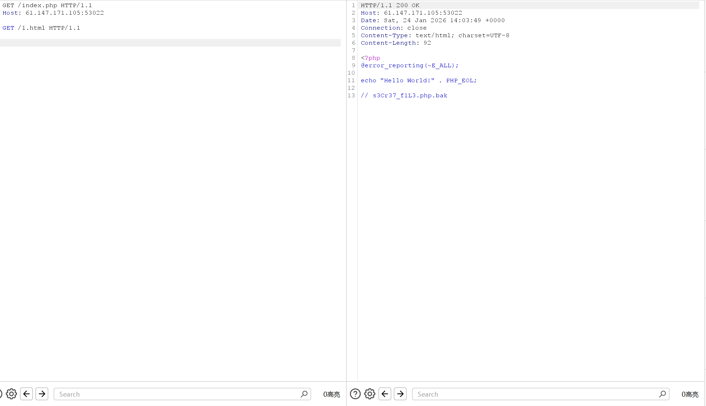Viewport: 706px width, 406px height.
Task: Click the echo "Hello World!" line in the response
Action: tap(418, 80)
